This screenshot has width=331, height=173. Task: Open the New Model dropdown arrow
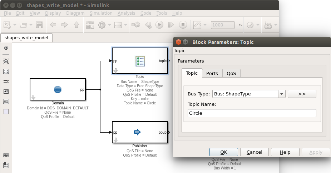click(x=15, y=25)
